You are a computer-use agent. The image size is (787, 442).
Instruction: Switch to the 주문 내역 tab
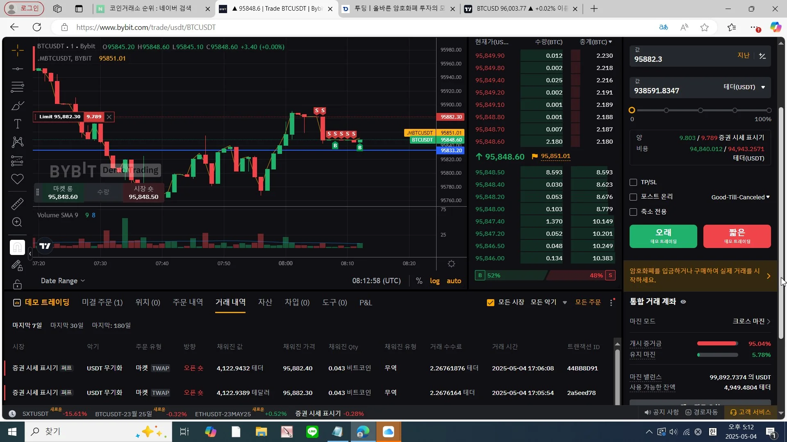pyautogui.click(x=188, y=302)
